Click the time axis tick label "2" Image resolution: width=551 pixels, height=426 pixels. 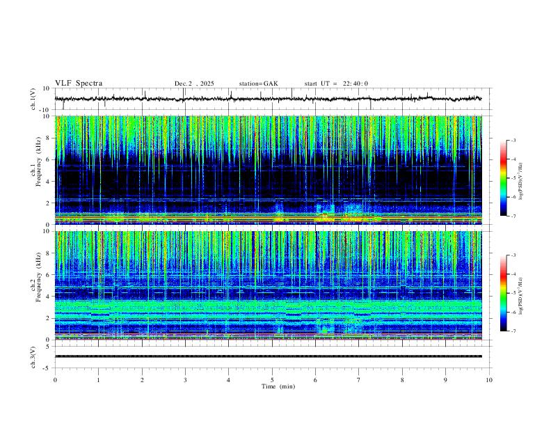(x=142, y=380)
